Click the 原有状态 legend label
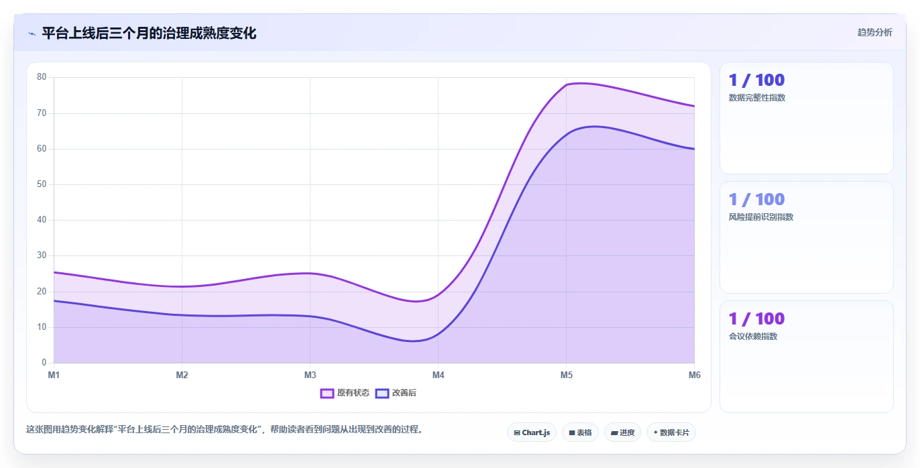Screen dimensions: 920x468 (353, 393)
